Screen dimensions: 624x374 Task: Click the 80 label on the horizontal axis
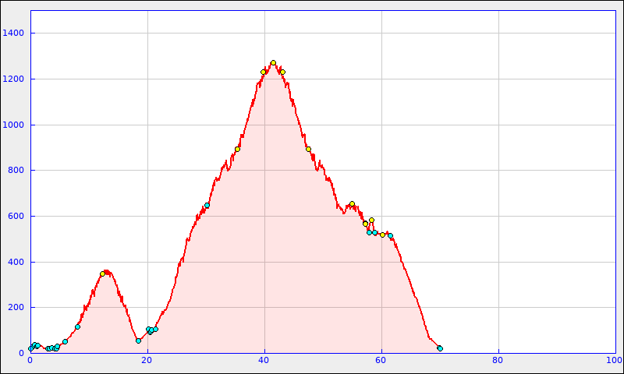(x=498, y=360)
